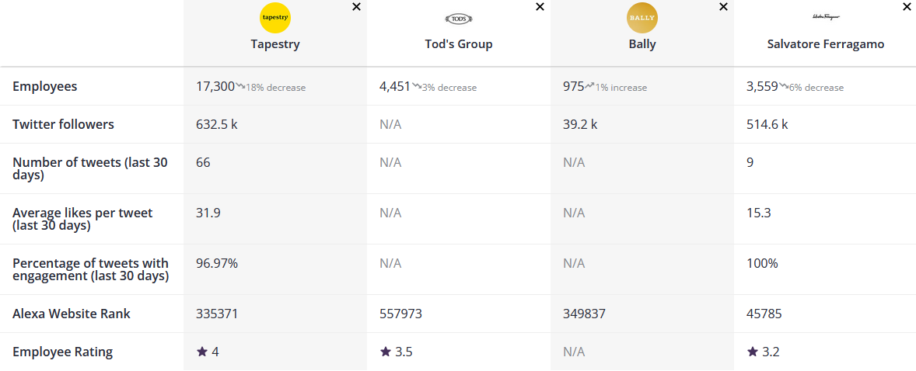Click Tapestry's employee rating star
This screenshot has height=371, width=916.
tap(202, 352)
